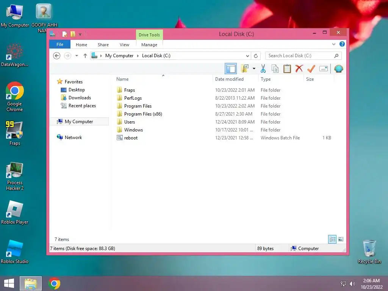Click Properties icon in quick access toolbar
The height and width of the screenshot is (291, 388).
pyautogui.click(x=64, y=34)
